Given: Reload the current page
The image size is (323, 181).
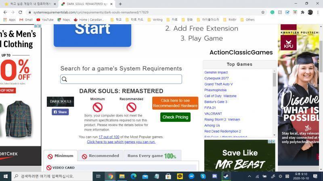Looking at the screenshot, I should coord(20,12).
